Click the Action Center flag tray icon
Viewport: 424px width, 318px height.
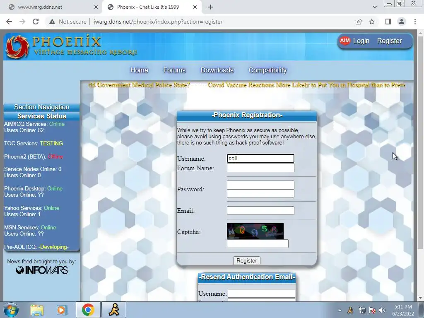(372, 310)
